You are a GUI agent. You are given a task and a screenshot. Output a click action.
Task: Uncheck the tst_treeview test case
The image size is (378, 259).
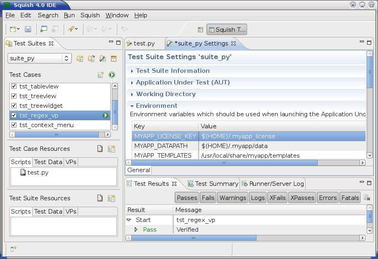(14, 96)
